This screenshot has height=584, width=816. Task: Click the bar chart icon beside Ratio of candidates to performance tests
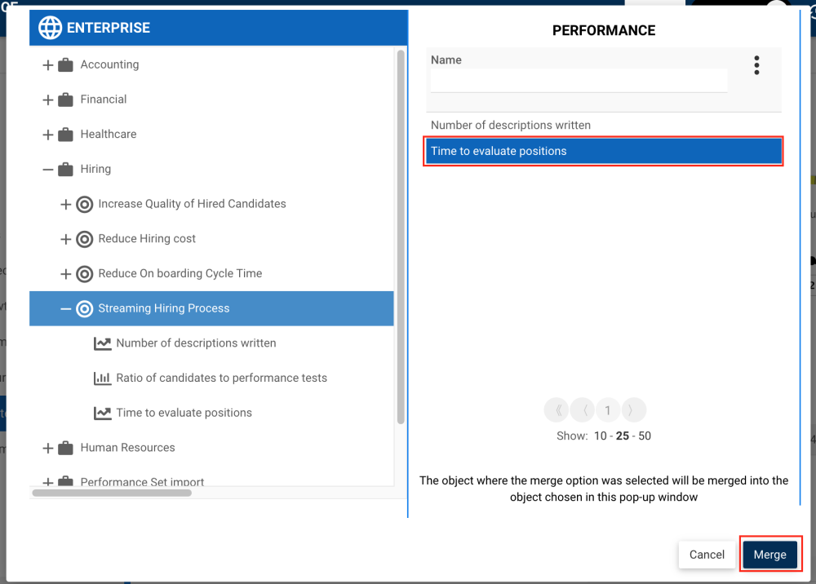(103, 378)
